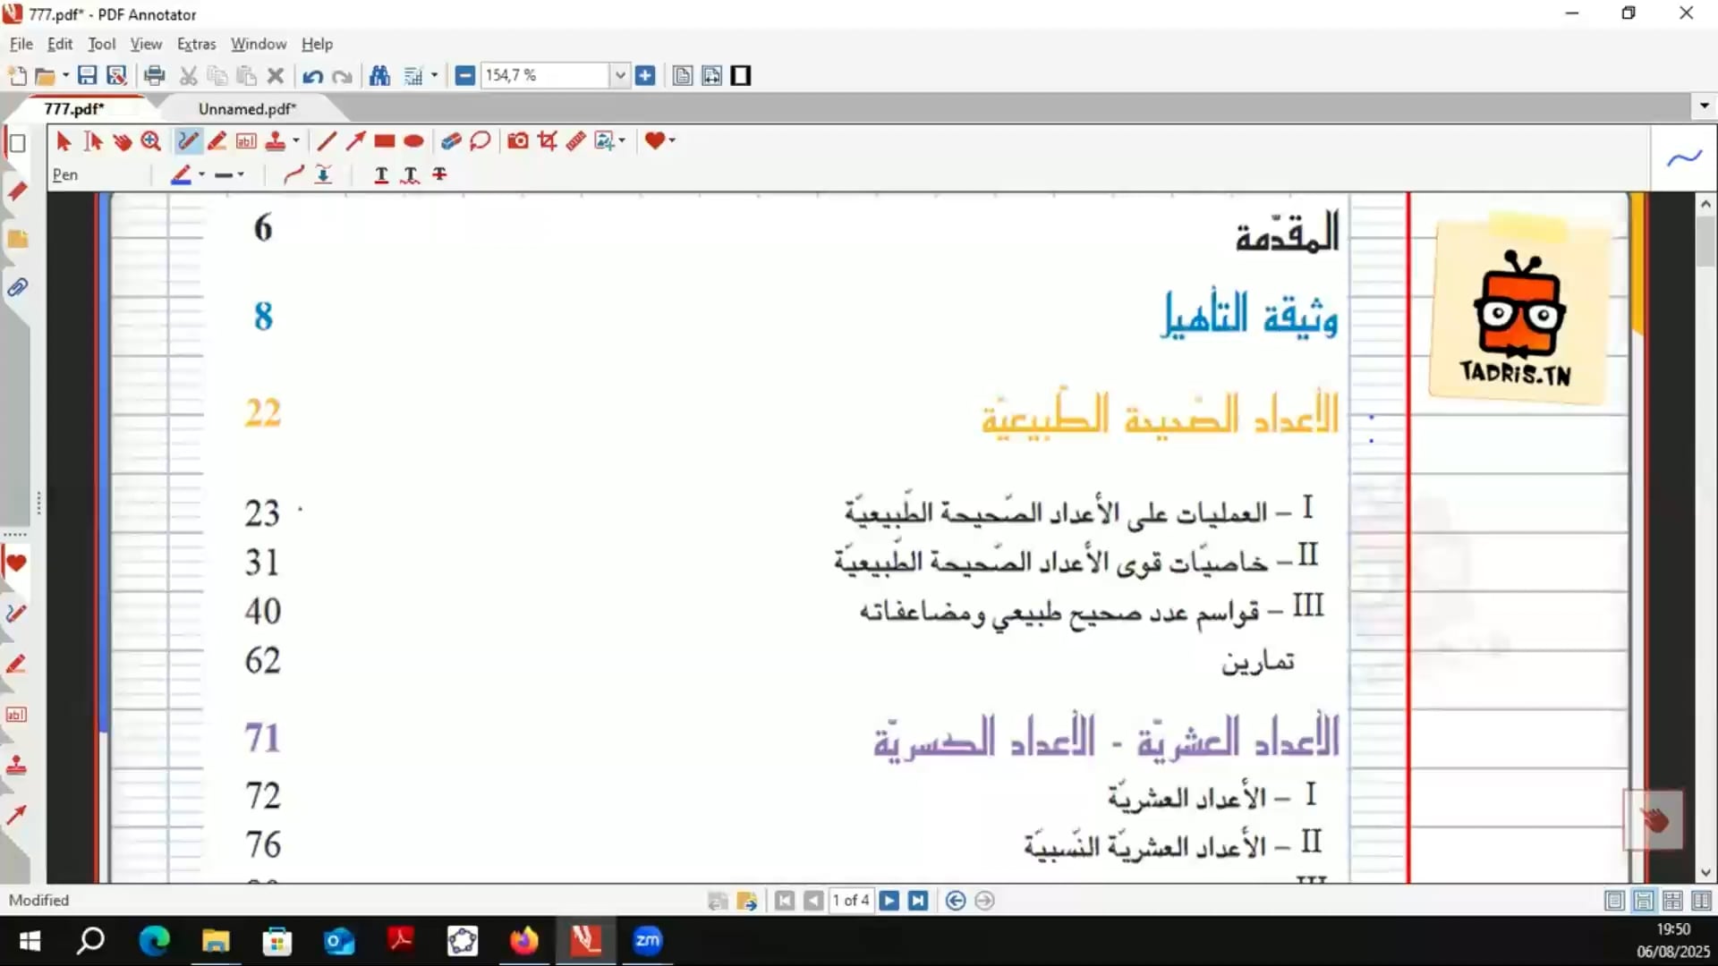Open the zoom percentage dropdown
The image size is (1718, 966).
[619, 76]
